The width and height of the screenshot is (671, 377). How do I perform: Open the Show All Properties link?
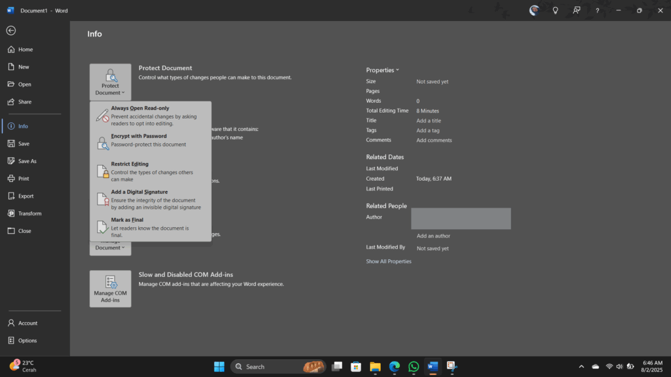point(389,261)
